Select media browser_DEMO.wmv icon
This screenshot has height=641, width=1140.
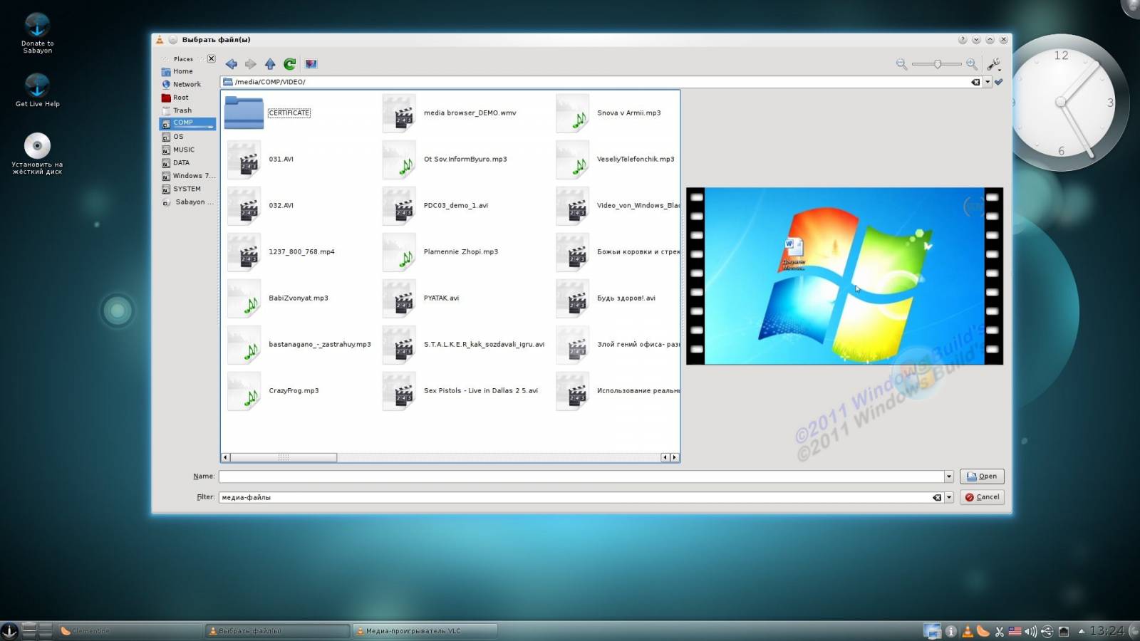(399, 113)
